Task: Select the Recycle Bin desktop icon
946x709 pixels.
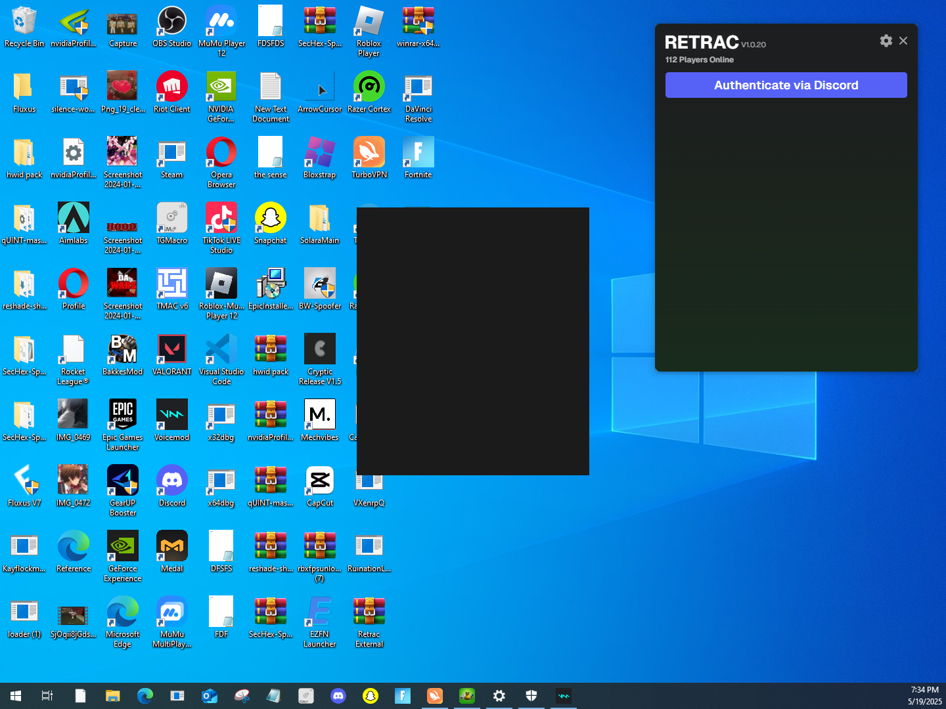Action: click(x=24, y=27)
